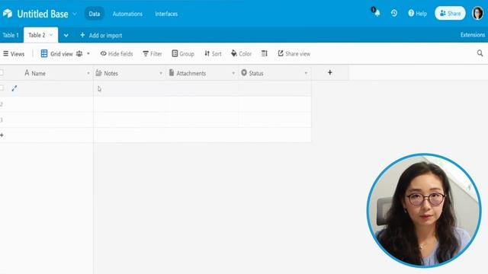
Task: Click the Airtable logo icon
Action: (8, 14)
